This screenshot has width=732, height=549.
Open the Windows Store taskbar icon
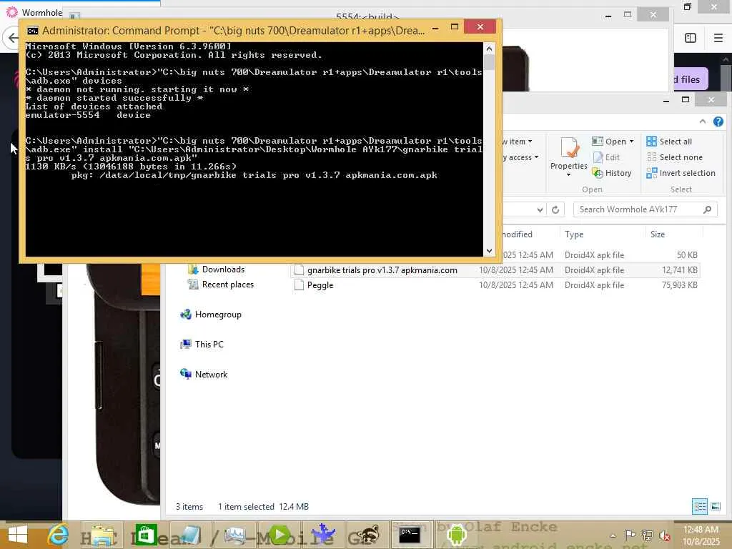tap(146, 535)
